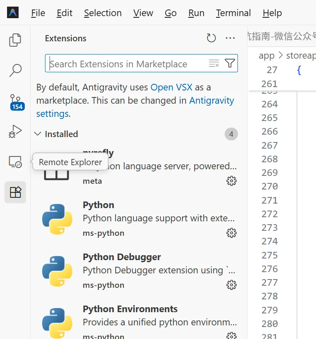Open the Remote Explorer view
This screenshot has height=339, width=316.
point(15,162)
